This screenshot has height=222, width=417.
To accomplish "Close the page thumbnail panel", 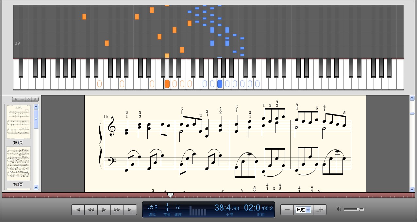I will coord(35,99).
